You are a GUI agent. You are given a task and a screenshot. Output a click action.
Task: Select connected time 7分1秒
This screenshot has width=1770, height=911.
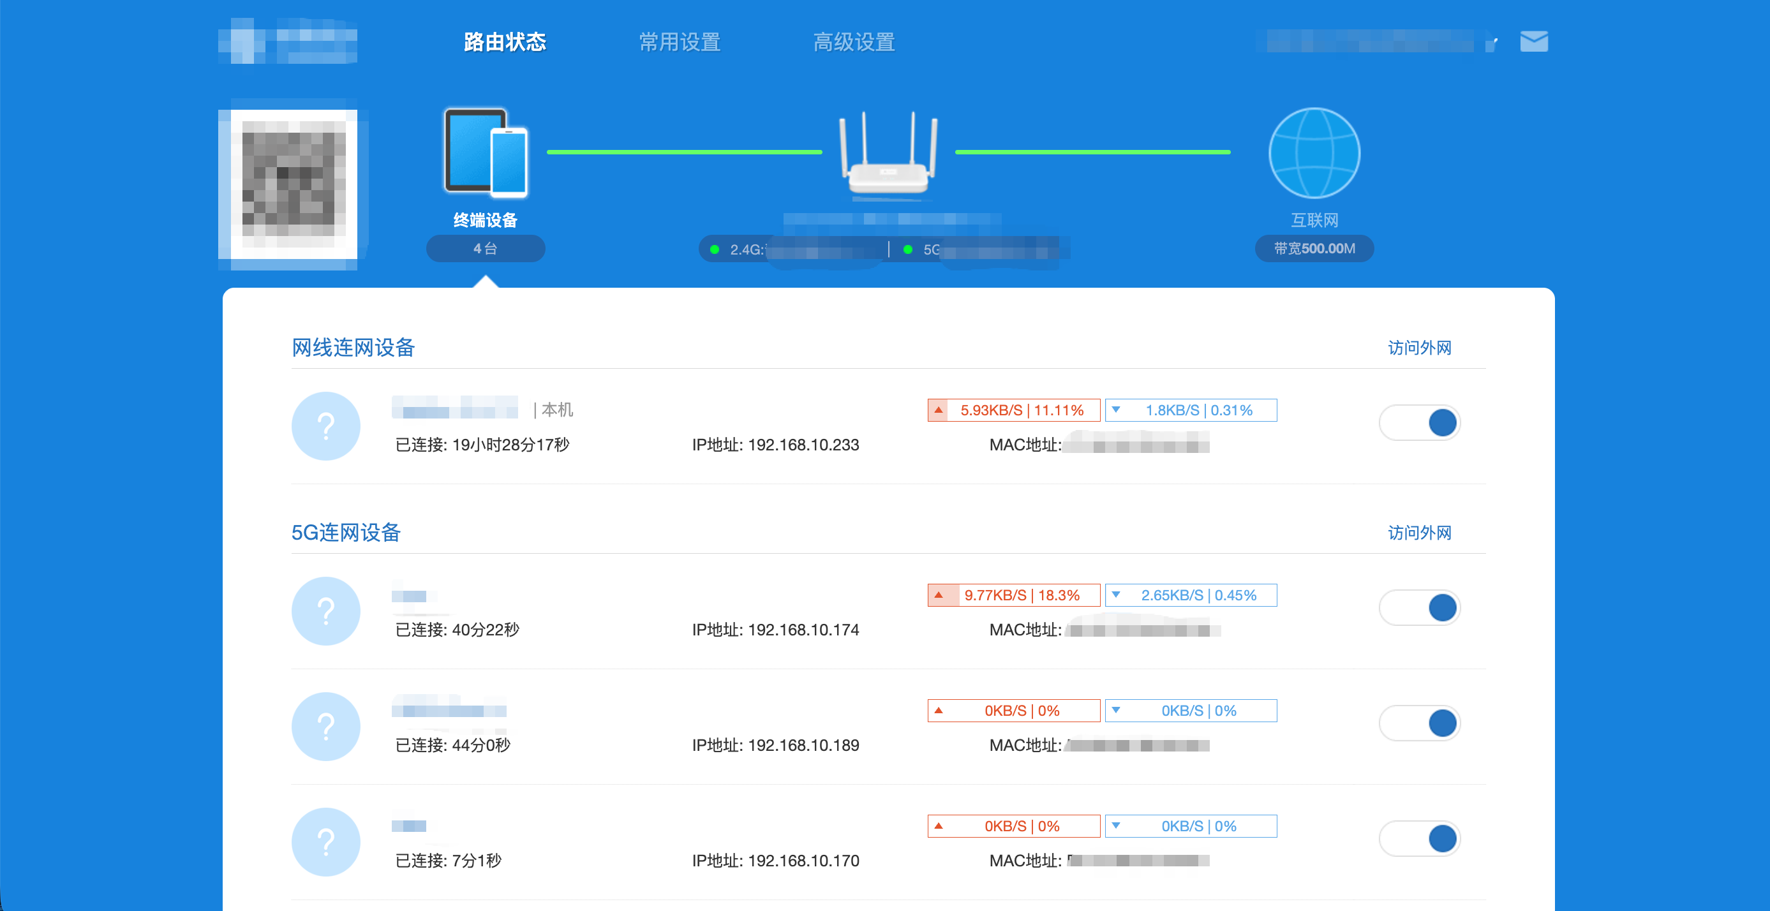coord(476,860)
